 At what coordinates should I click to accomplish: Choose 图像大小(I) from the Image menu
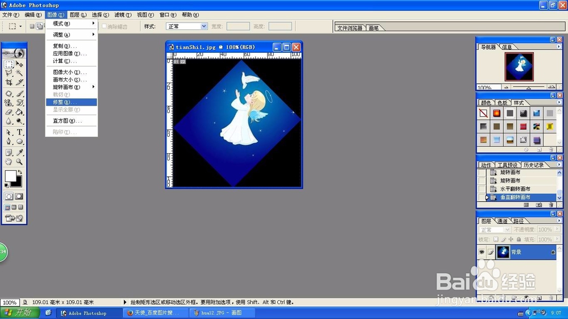pyautogui.click(x=72, y=72)
